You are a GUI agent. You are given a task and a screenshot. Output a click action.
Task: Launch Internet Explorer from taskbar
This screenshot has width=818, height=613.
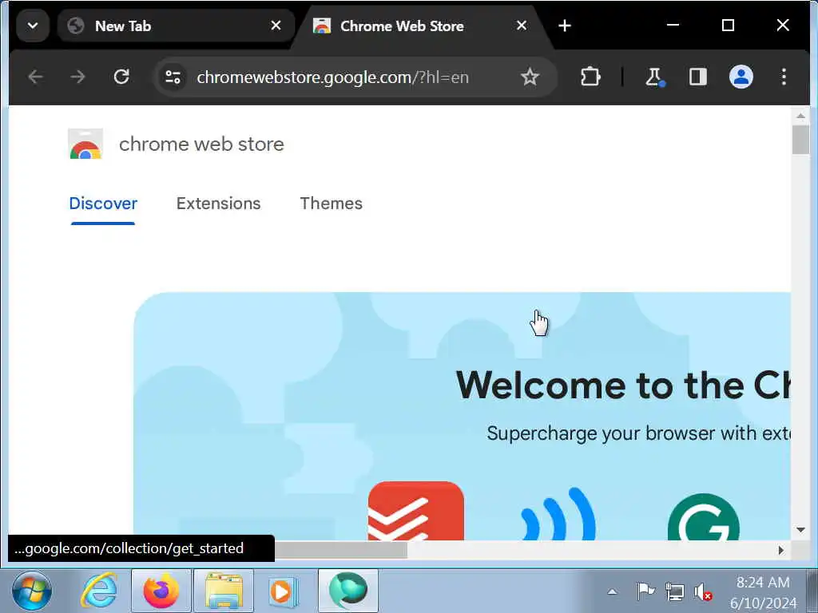click(98, 591)
